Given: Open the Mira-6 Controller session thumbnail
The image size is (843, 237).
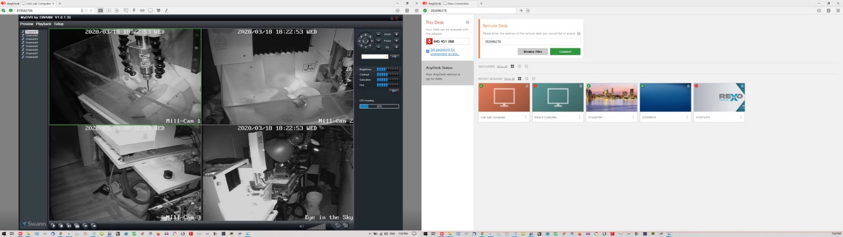Looking at the screenshot, I should pos(557,97).
